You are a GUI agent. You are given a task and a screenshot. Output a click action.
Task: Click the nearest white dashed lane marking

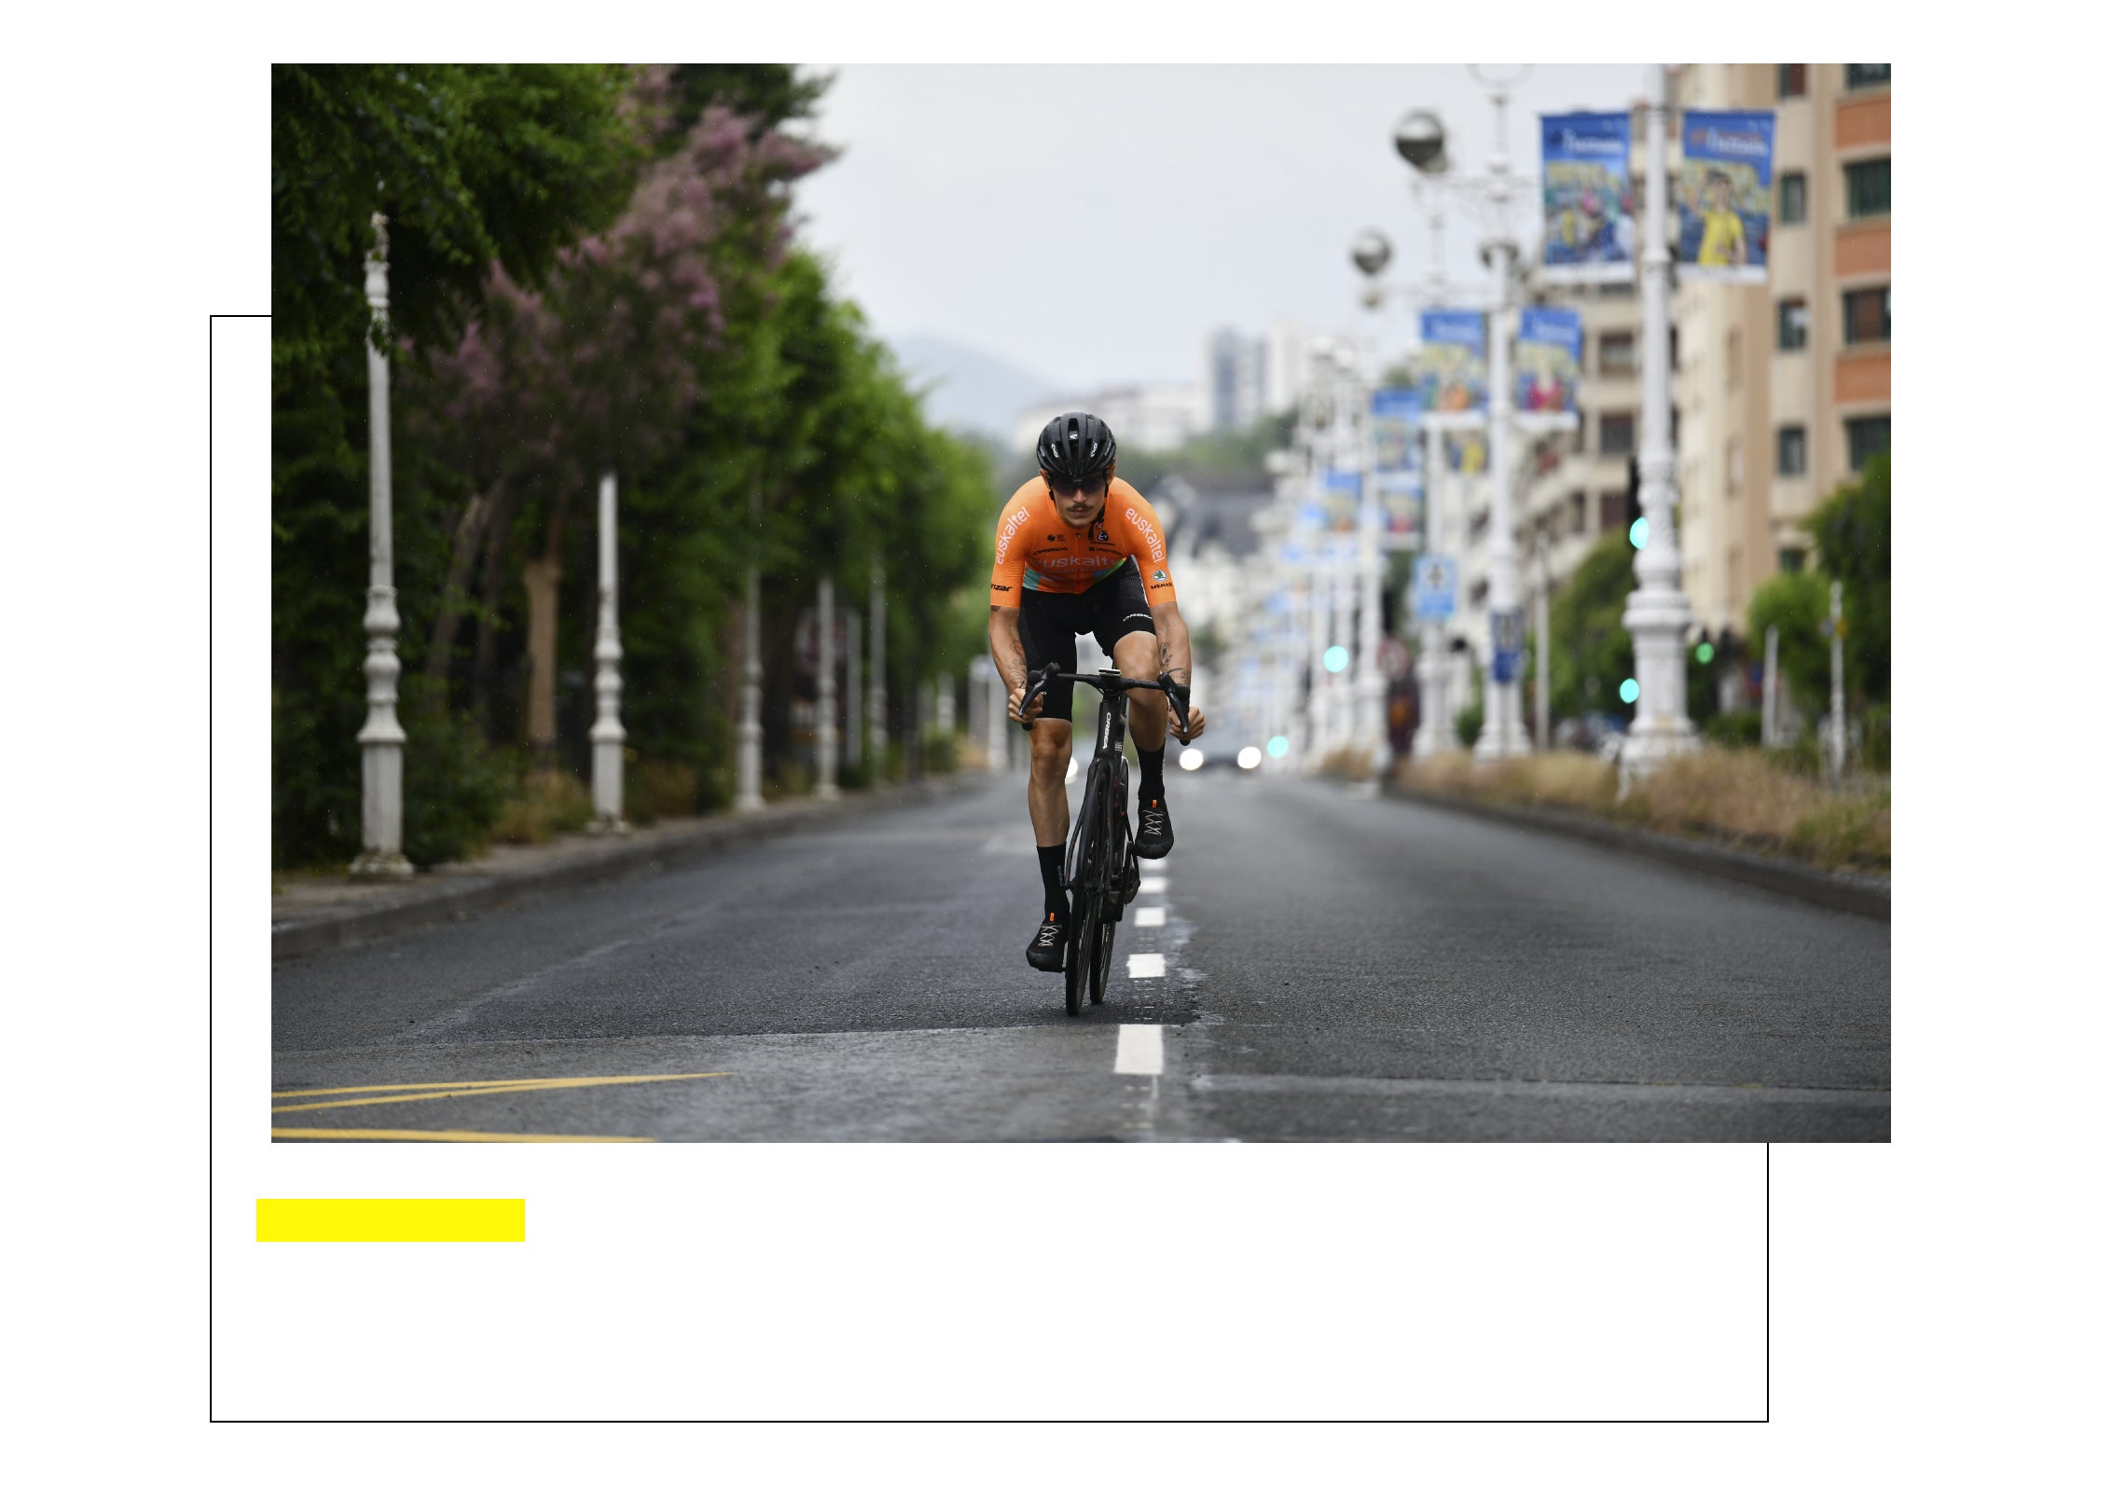click(1139, 1049)
